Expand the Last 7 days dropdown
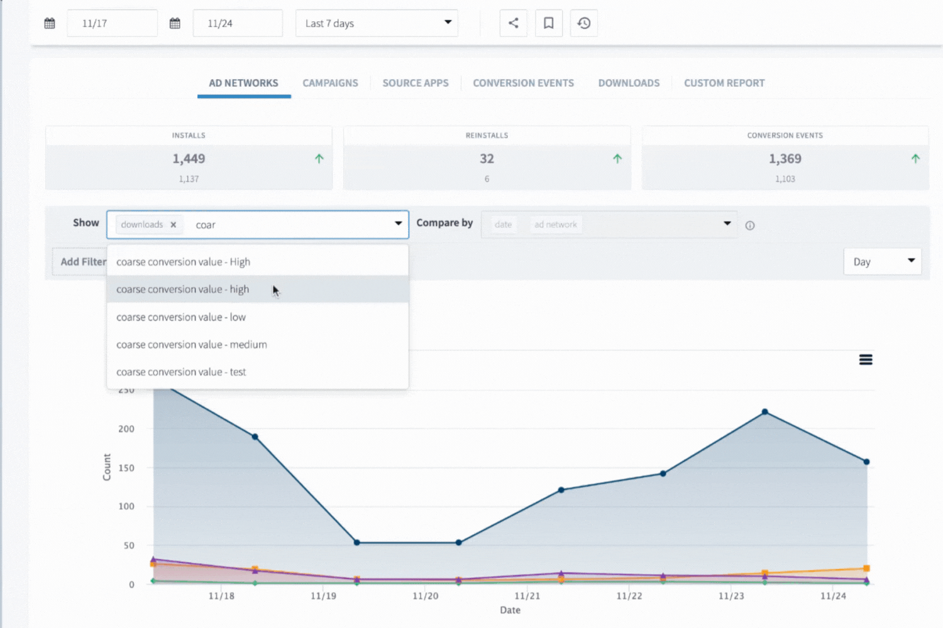This screenshot has width=943, height=628. (x=376, y=23)
